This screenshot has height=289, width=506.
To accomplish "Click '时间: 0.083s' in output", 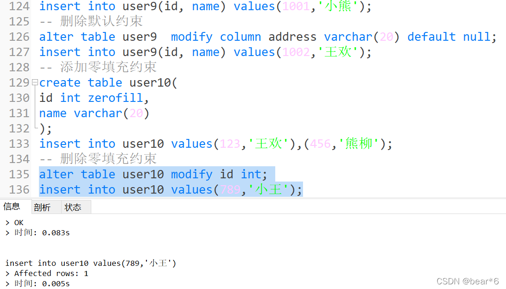I will click(x=42, y=232).
